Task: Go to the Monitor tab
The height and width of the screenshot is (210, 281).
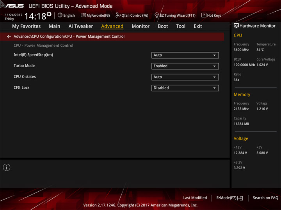Action: click(140, 26)
